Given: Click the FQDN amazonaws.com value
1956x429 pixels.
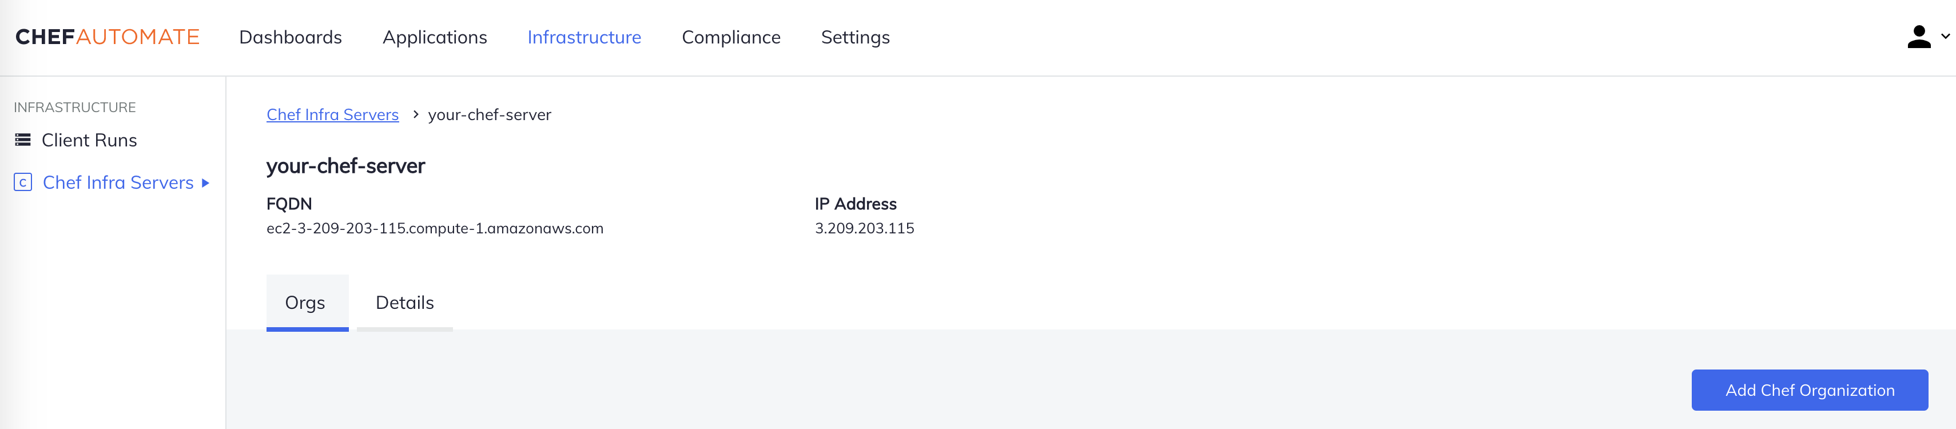Looking at the screenshot, I should [434, 229].
